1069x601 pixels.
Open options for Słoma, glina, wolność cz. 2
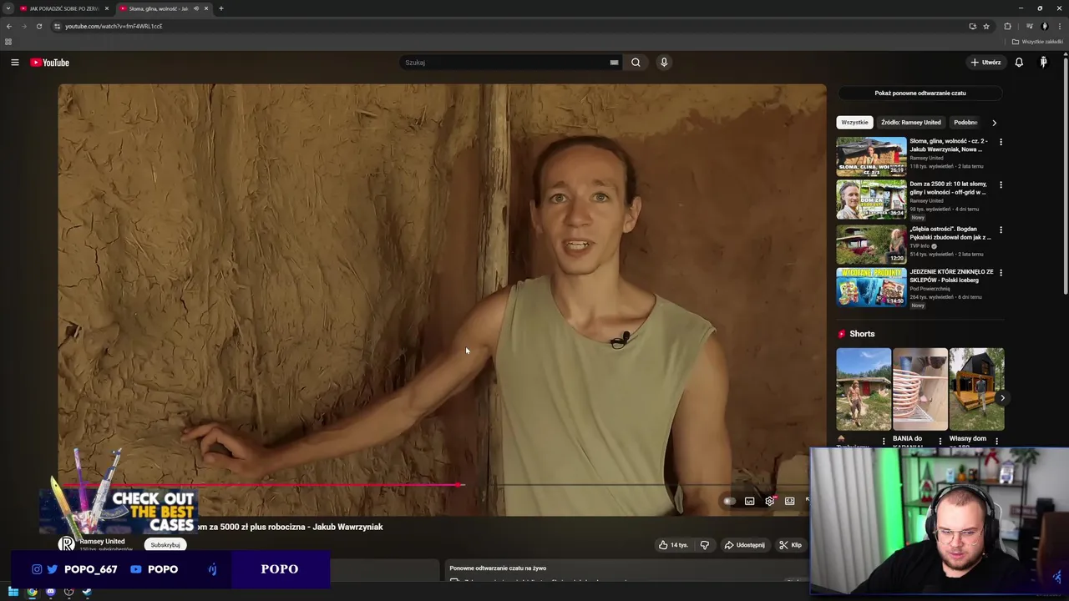(1001, 142)
